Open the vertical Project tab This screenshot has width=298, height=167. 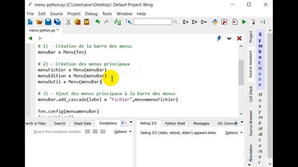[251, 37]
